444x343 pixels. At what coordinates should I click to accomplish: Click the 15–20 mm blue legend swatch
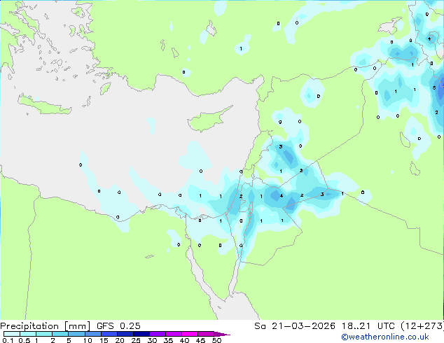point(109,334)
